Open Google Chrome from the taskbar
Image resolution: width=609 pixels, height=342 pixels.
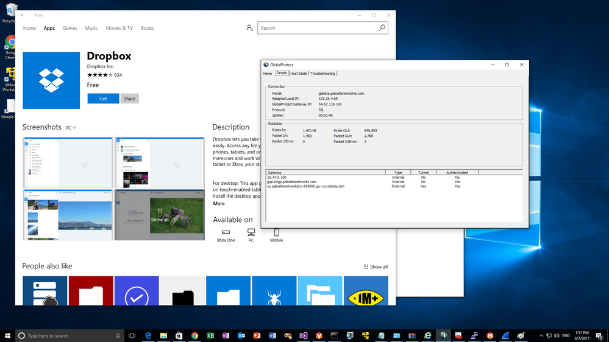194,335
